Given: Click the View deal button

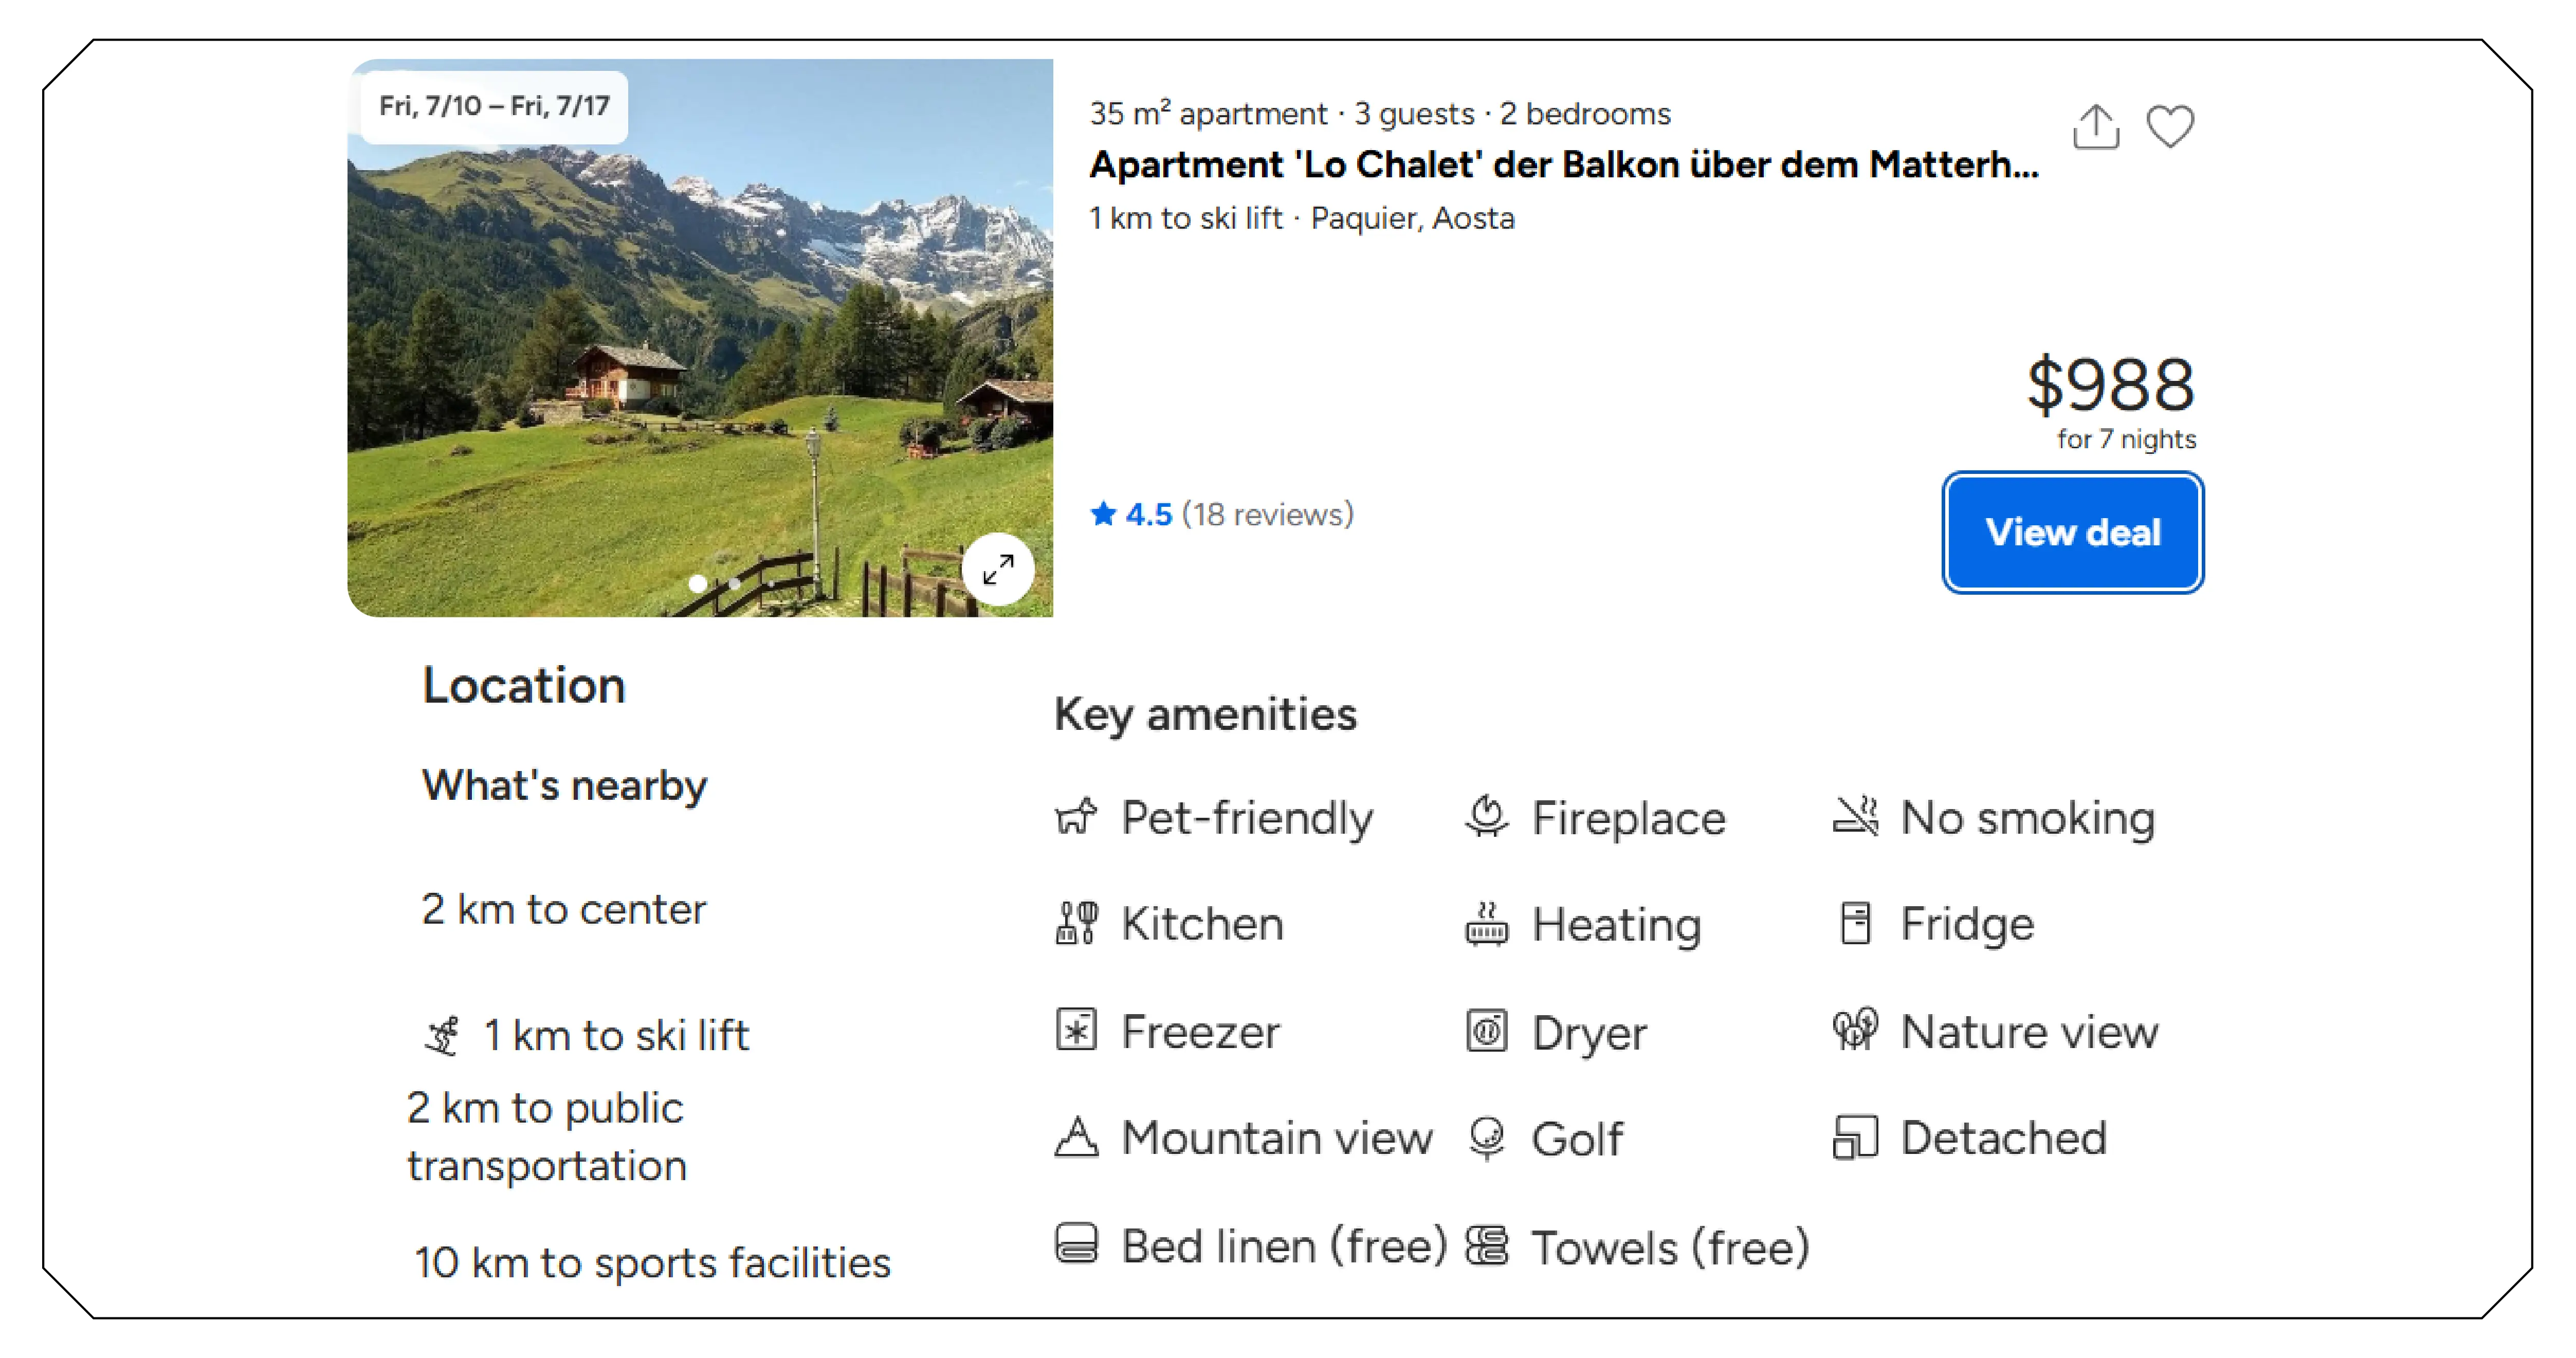Looking at the screenshot, I should coord(2072,532).
